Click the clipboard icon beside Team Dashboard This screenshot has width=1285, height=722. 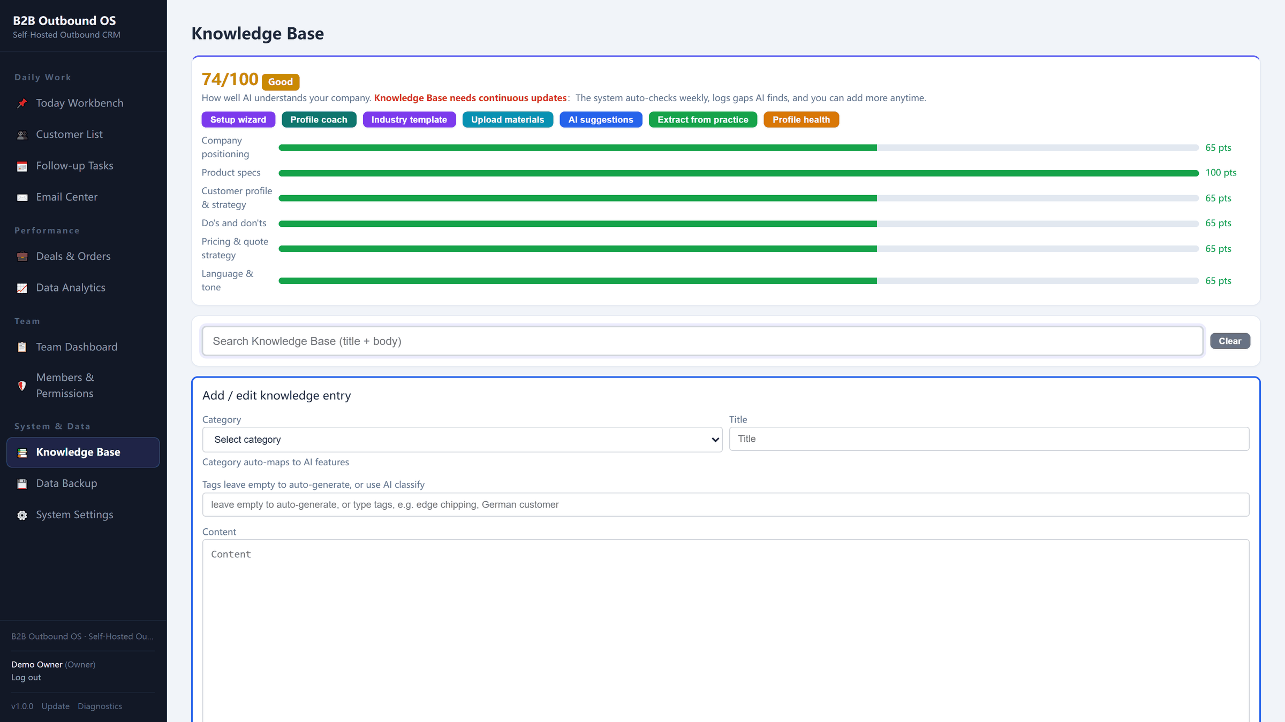pos(22,347)
